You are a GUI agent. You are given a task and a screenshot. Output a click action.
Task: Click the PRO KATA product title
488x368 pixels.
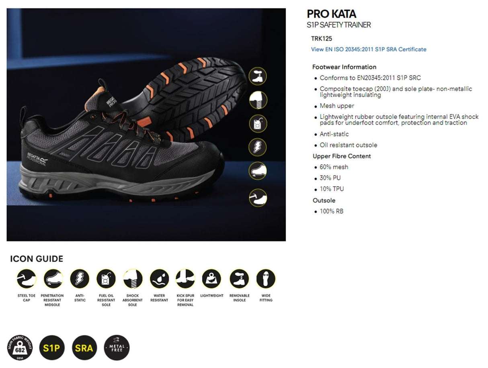pyautogui.click(x=332, y=14)
